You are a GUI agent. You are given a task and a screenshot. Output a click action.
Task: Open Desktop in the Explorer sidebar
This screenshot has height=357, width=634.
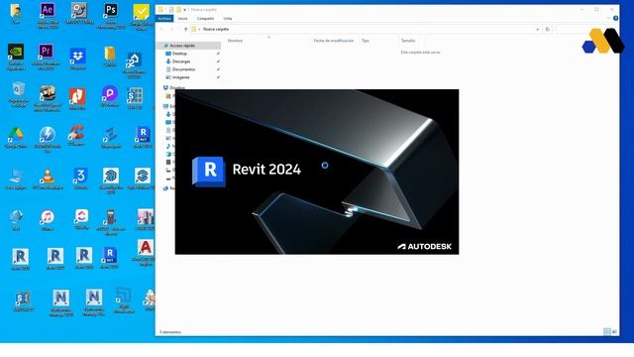179,54
